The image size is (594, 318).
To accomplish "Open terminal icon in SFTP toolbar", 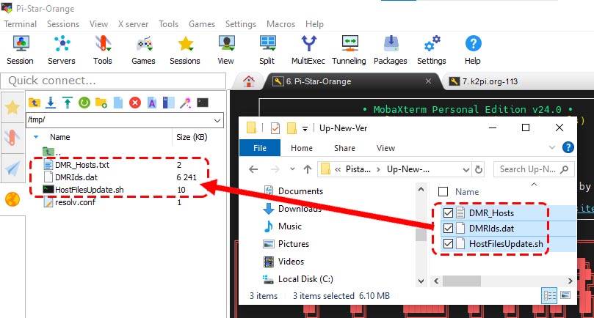I will 203,102.
